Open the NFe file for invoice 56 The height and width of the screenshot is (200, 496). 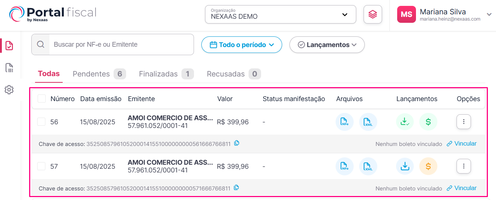click(x=344, y=122)
